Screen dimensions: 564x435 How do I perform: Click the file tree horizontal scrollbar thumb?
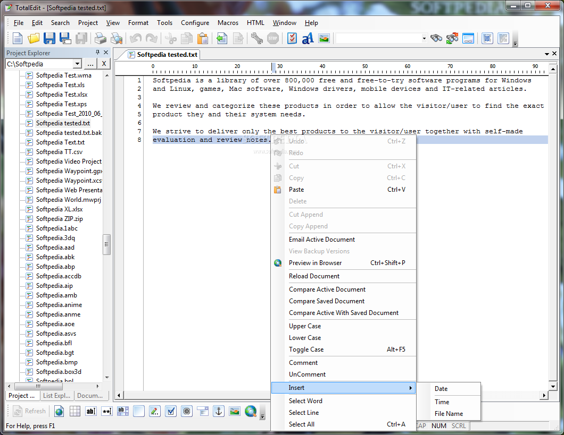(38, 386)
